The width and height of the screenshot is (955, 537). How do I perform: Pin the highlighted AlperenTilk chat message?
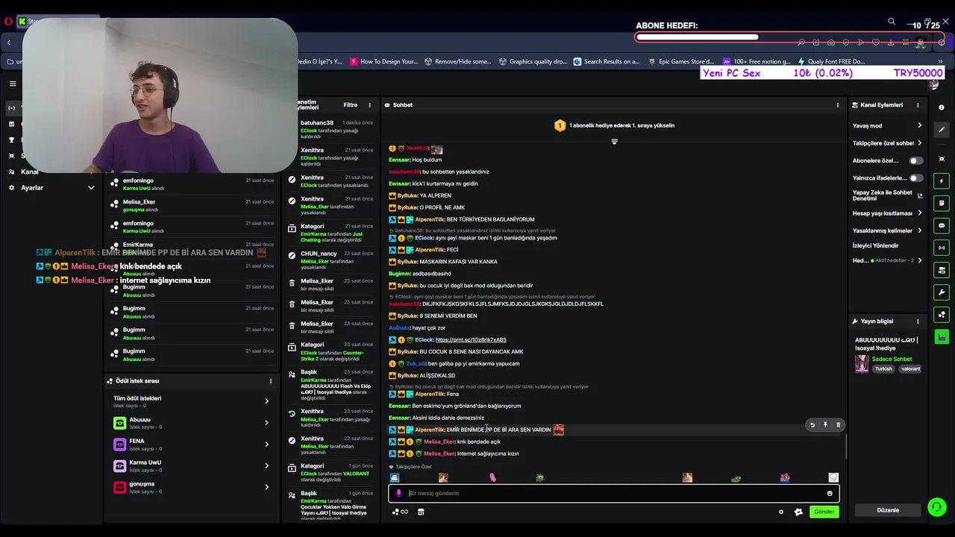click(825, 424)
